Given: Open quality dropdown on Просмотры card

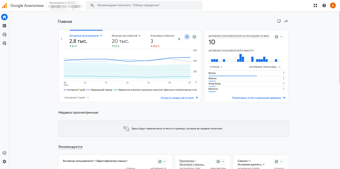Looking at the screenshot, I should (x=221, y=161).
